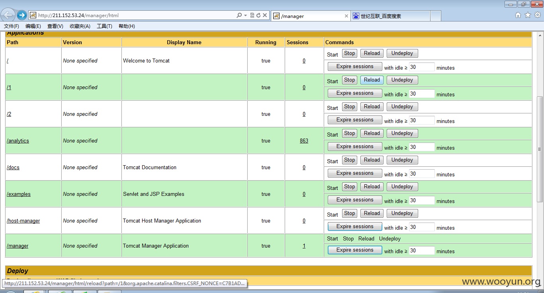Open 收藏夹(A) menu
This screenshot has width=544, height=293.
coord(80,26)
